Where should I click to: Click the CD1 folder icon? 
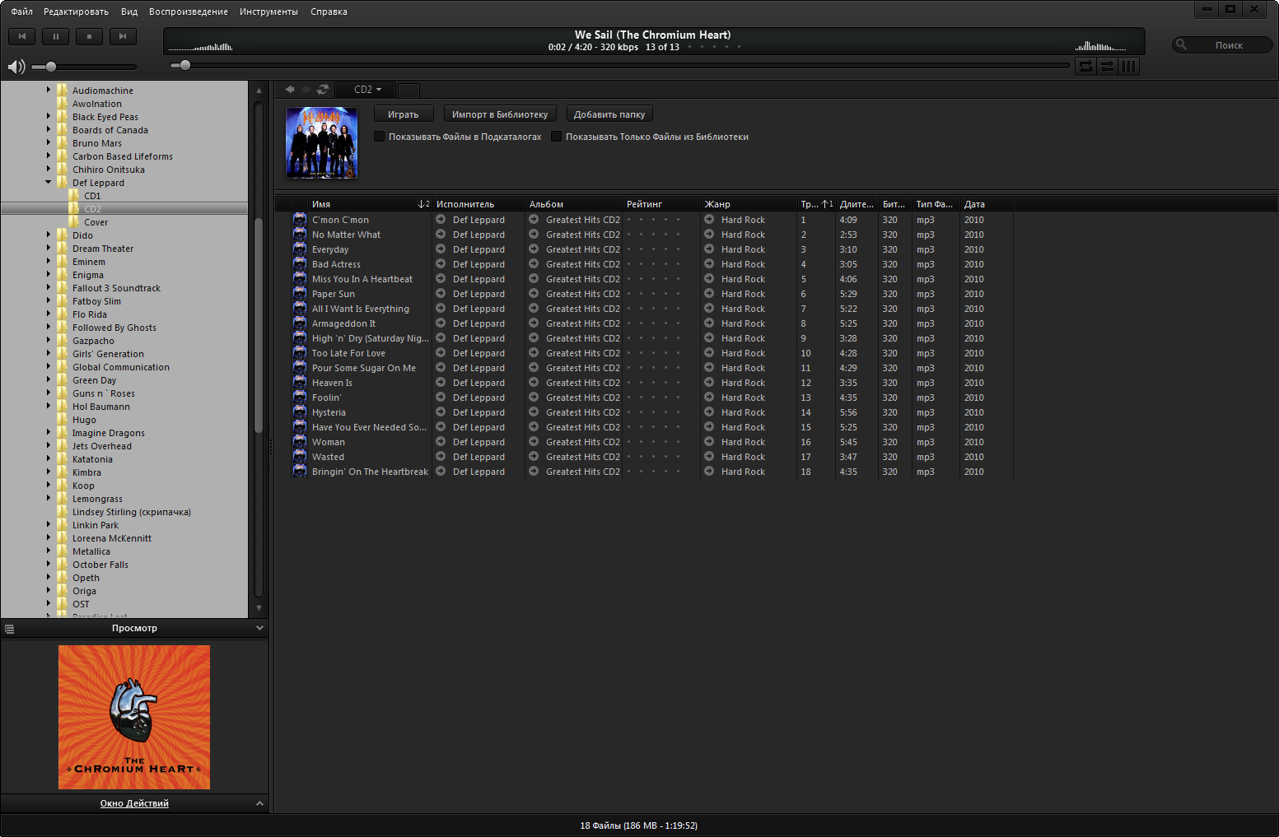74,196
